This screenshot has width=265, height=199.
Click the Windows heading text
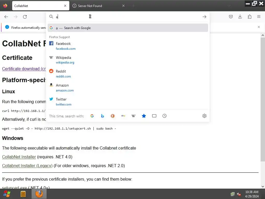click(12, 138)
